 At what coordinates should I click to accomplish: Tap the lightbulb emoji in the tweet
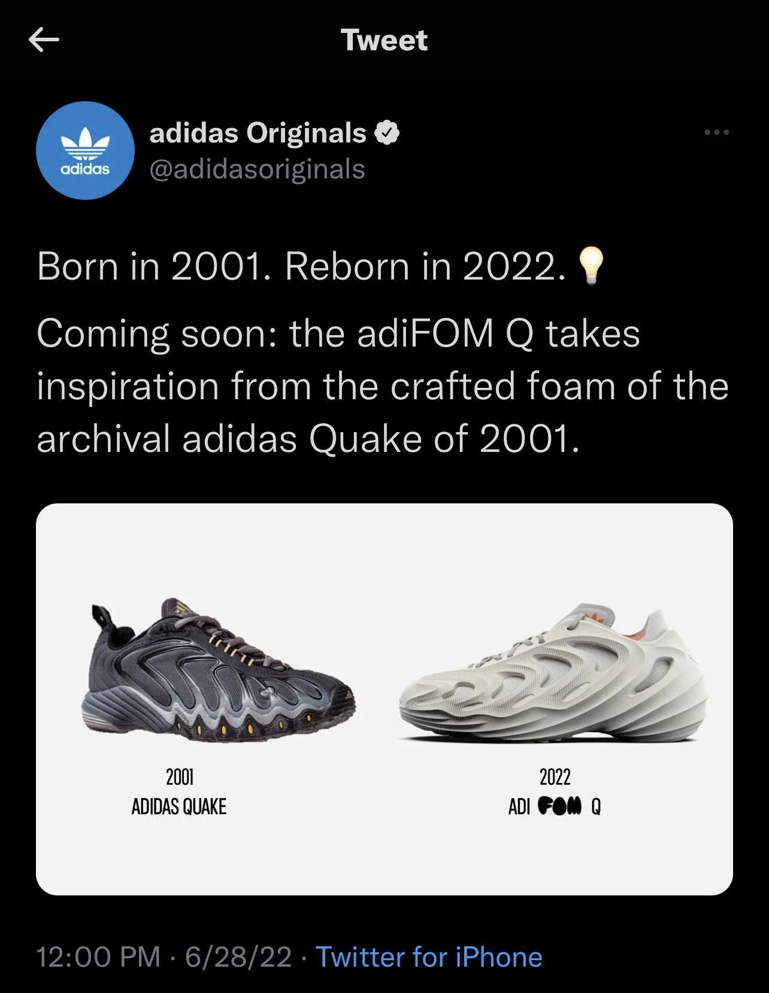[x=591, y=266]
